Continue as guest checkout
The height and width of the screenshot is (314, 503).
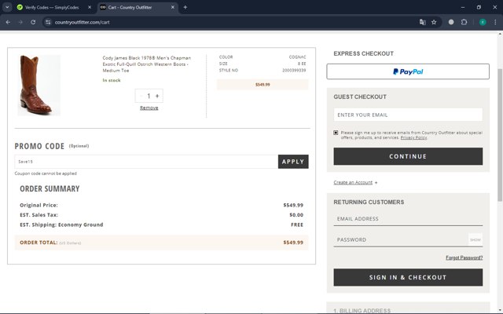pyautogui.click(x=408, y=156)
